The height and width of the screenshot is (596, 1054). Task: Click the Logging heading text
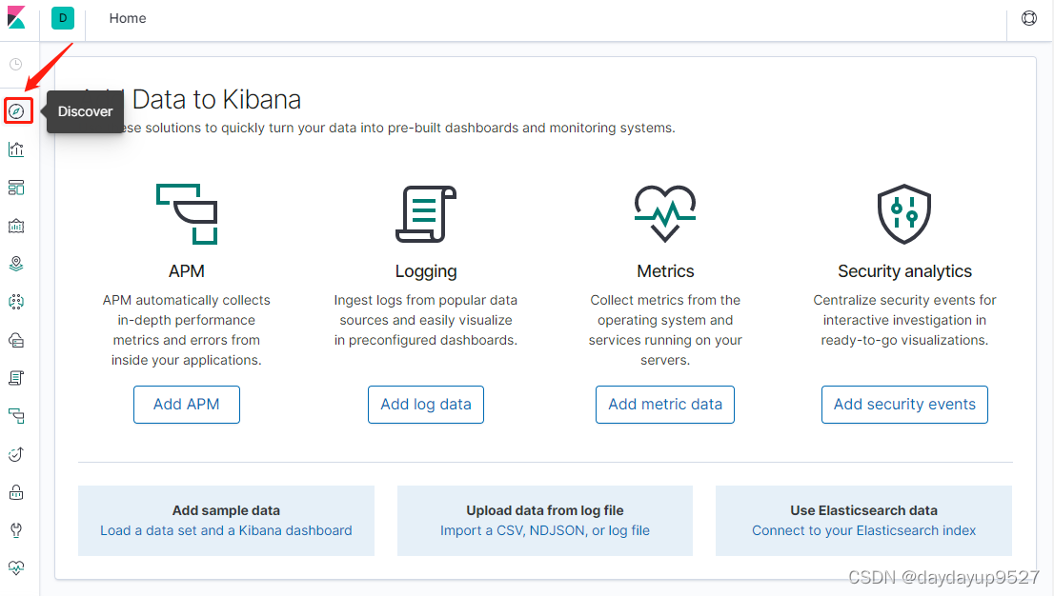pos(426,271)
